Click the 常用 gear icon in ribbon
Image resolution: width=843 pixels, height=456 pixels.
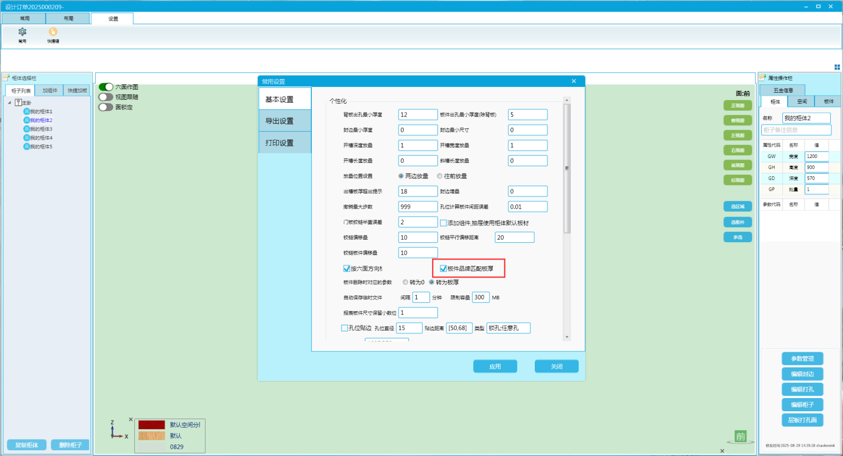[22, 32]
